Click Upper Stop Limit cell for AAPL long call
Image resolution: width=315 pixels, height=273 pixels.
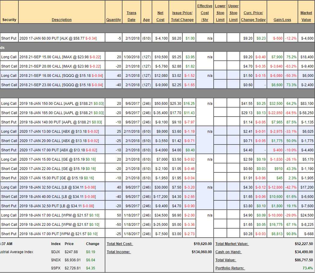tap(233, 104)
